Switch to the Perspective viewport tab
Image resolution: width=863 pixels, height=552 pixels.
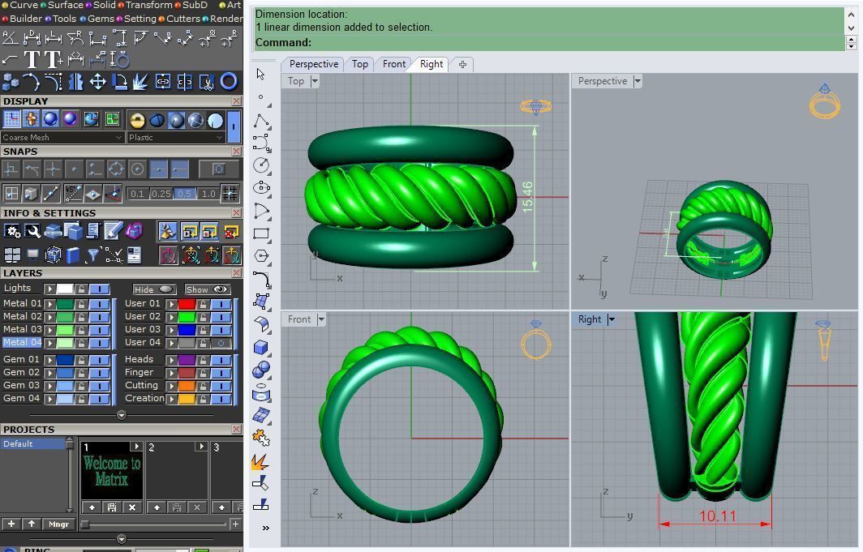(314, 64)
